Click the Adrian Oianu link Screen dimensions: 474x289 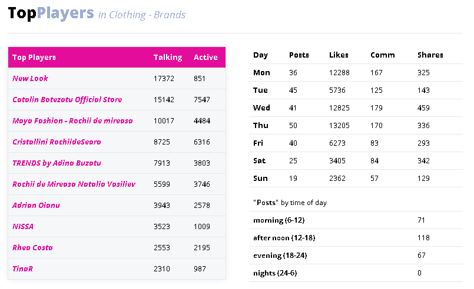[x=36, y=205]
